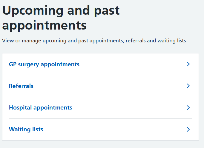This screenshot has width=204, height=148.
Task: Click the Upcoming and past appointments heading
Action: coord(61,18)
